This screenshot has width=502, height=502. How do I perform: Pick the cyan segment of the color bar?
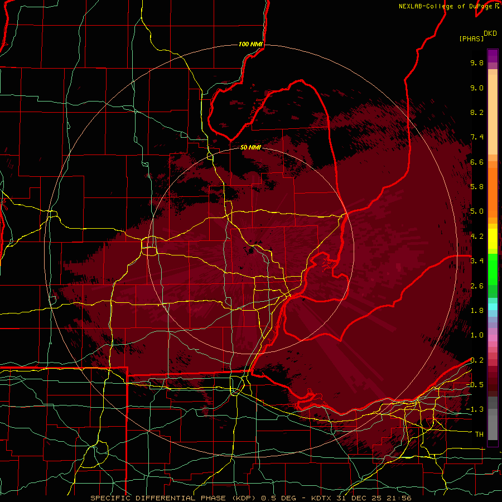coord(493,307)
